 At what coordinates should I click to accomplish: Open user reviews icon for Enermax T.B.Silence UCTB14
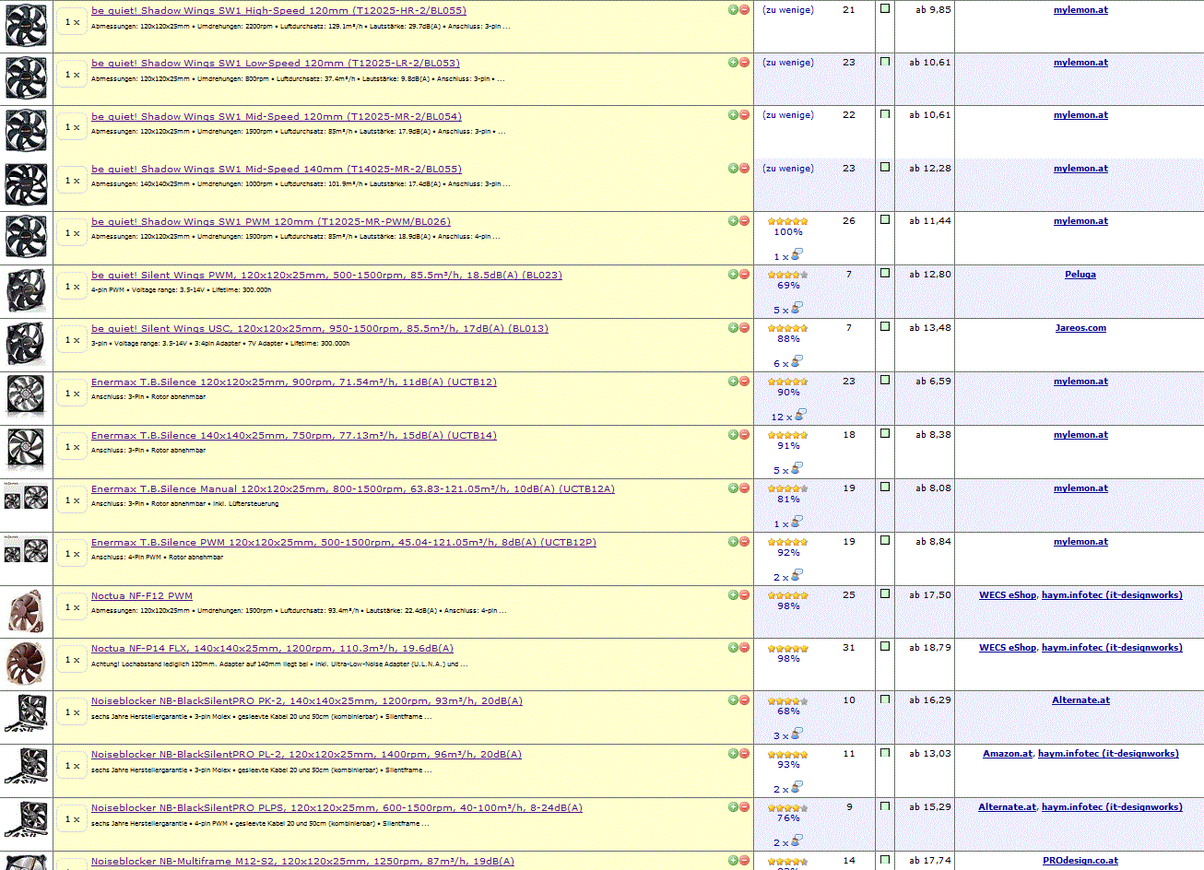[797, 468]
